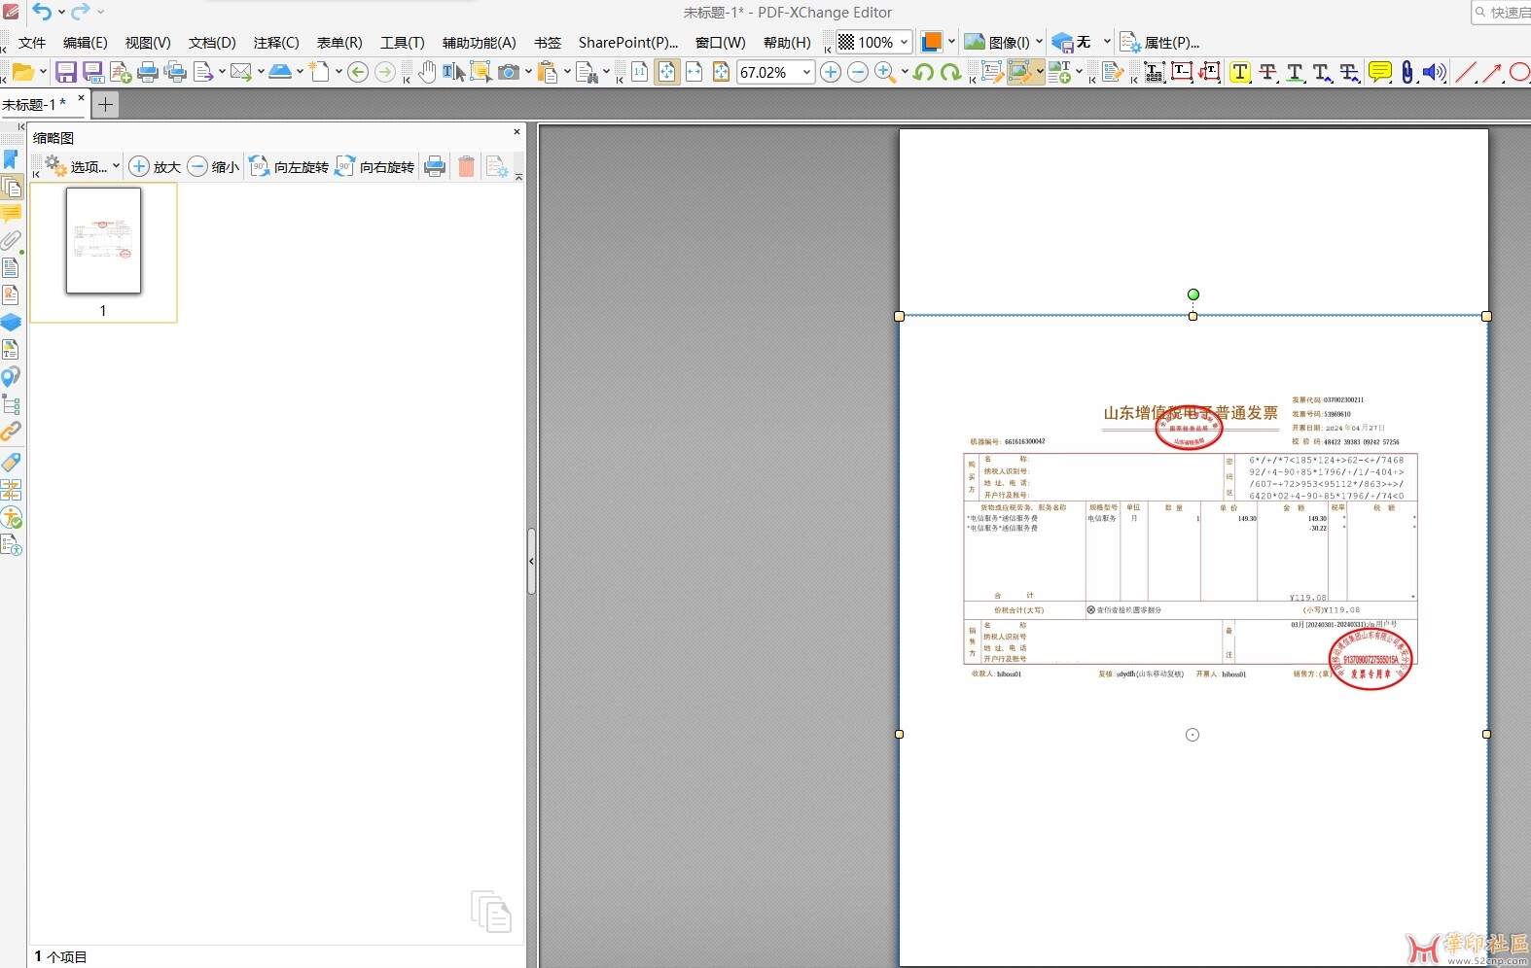
Task: Click the thumbnails panel print icon
Action: [436, 166]
